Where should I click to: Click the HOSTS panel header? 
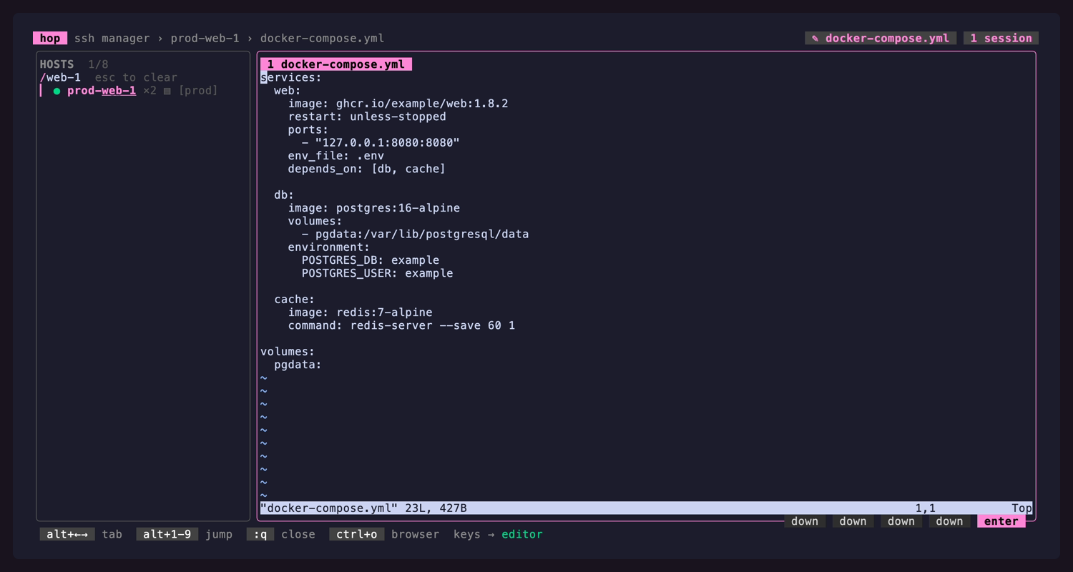pyautogui.click(x=57, y=64)
